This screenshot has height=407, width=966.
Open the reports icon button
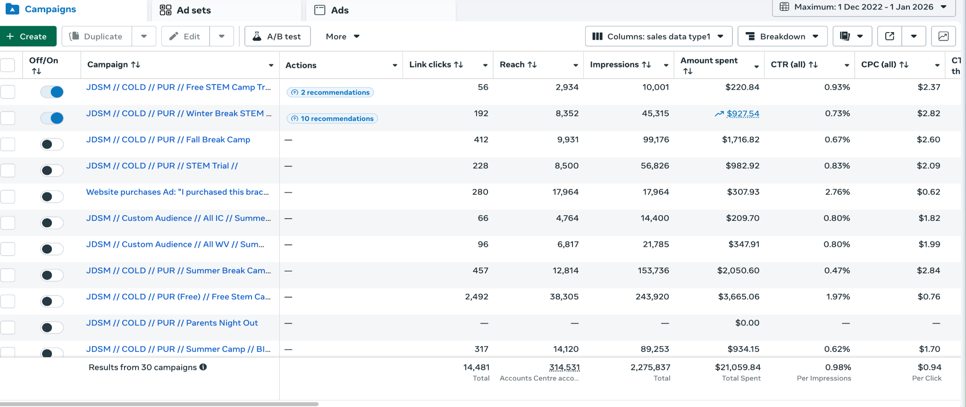pos(845,36)
